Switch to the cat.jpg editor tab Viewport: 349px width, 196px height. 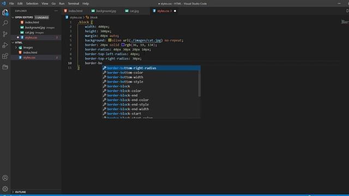134,11
